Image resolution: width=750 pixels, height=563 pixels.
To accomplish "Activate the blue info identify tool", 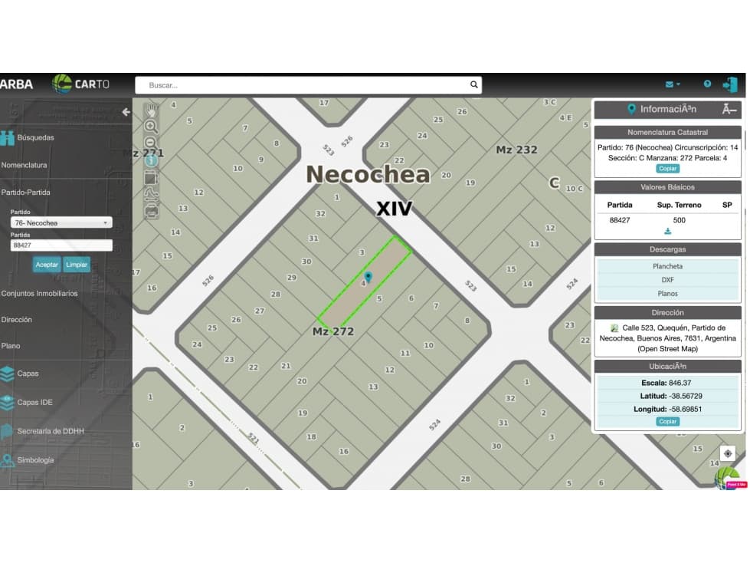I will pos(152,160).
